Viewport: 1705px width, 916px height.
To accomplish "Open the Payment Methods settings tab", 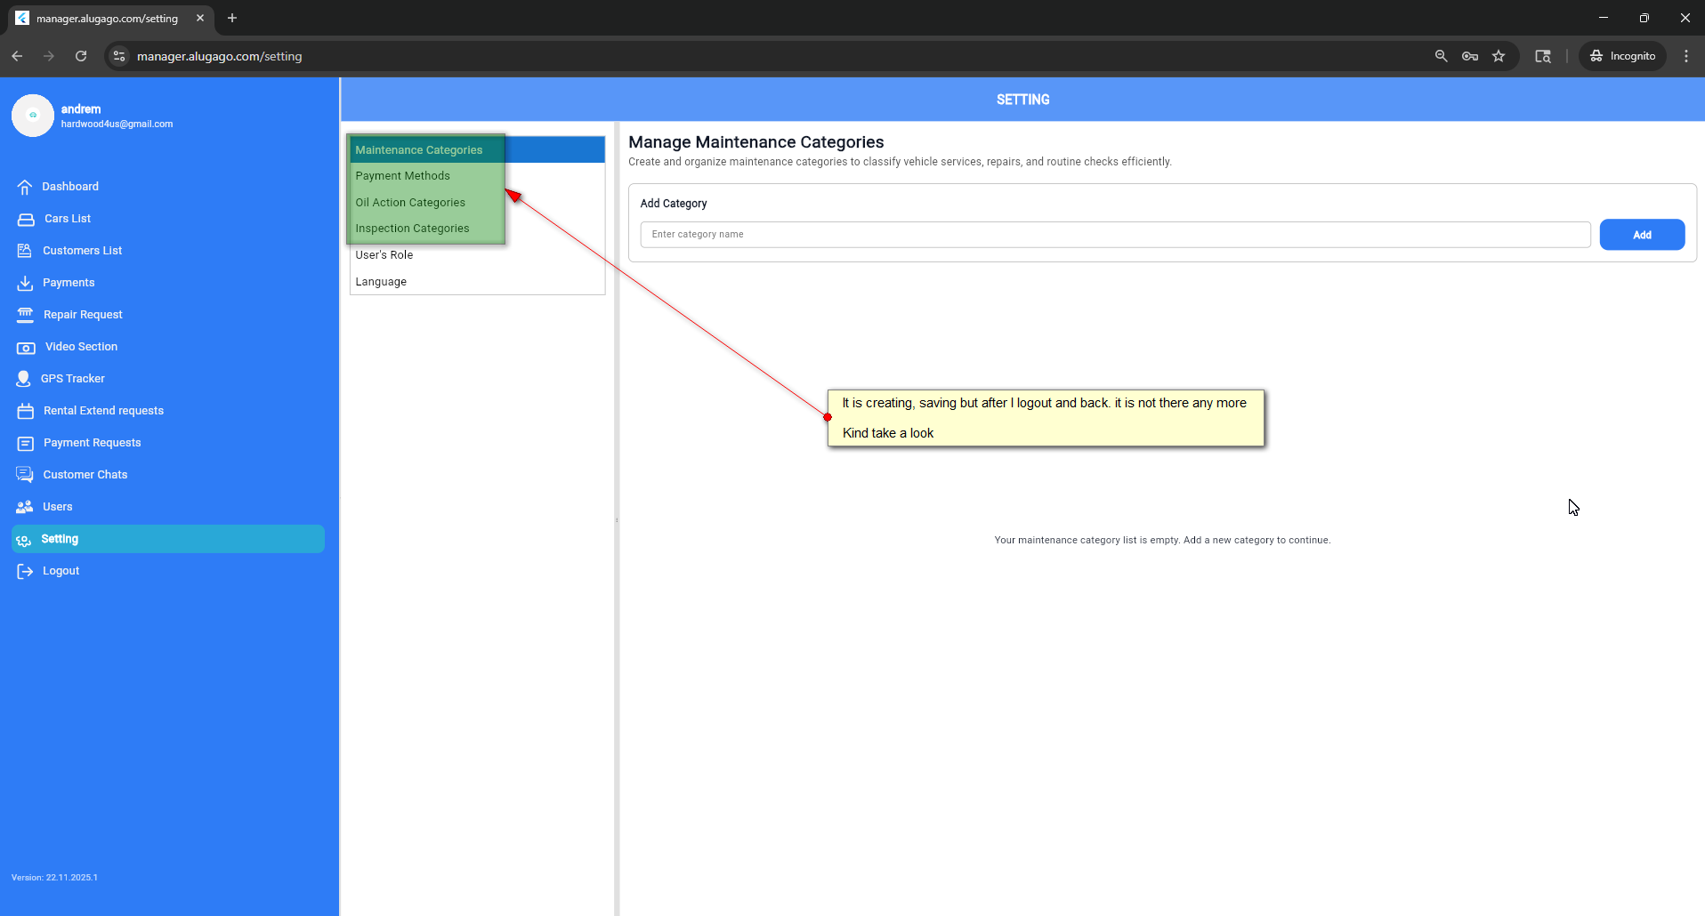I will [x=402, y=176].
